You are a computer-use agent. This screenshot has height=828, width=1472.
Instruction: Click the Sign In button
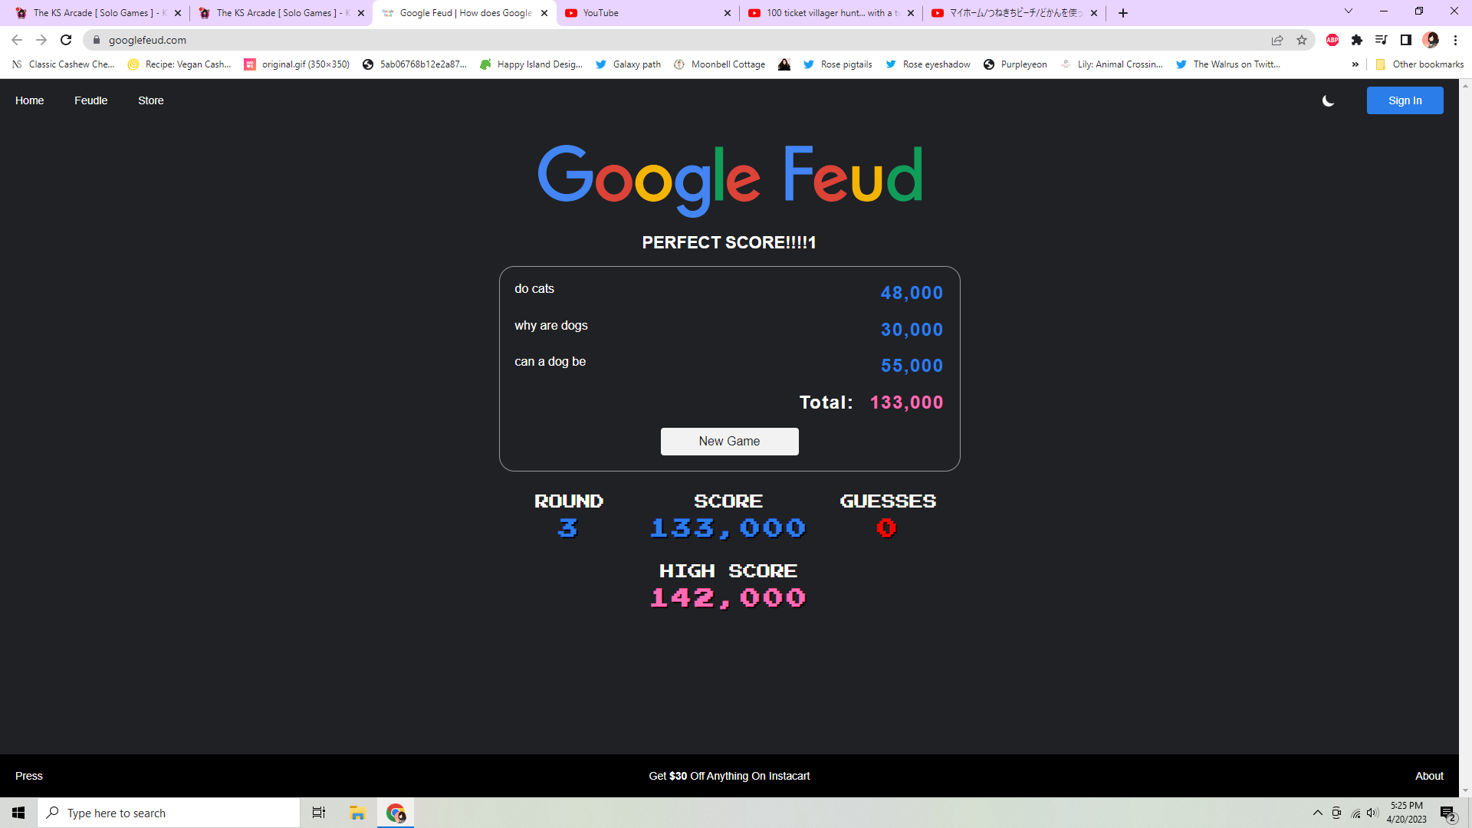(1405, 100)
